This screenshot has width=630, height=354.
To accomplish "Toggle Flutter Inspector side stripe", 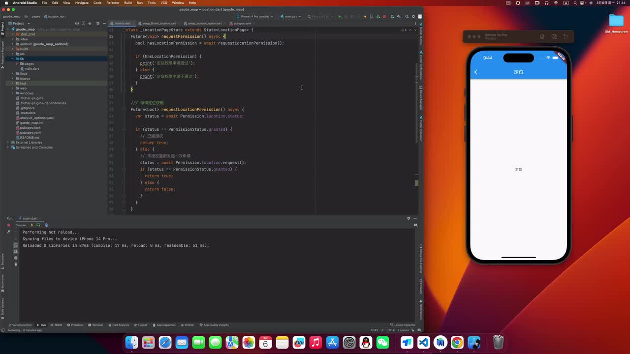I will [421, 128].
